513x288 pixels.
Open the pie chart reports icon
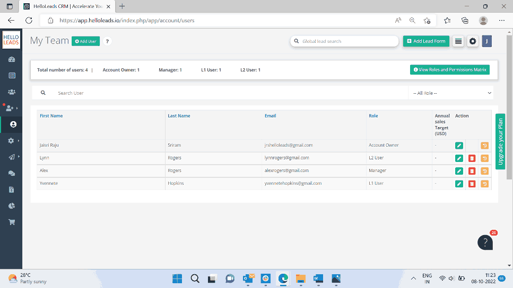tap(12, 205)
